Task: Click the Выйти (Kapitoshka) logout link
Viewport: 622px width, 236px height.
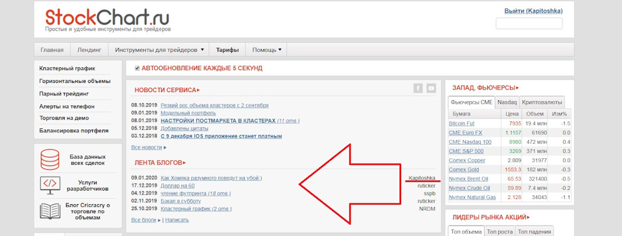Action: click(533, 11)
